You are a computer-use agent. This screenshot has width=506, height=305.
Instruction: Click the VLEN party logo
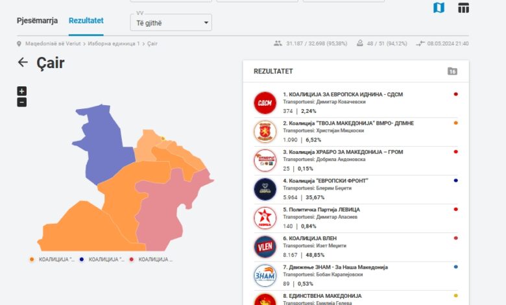pyautogui.click(x=265, y=247)
